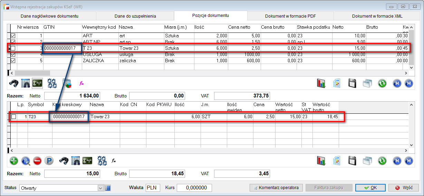Click the magenta fx function icon
424x196 pixels.
pyautogui.click(x=81, y=83)
